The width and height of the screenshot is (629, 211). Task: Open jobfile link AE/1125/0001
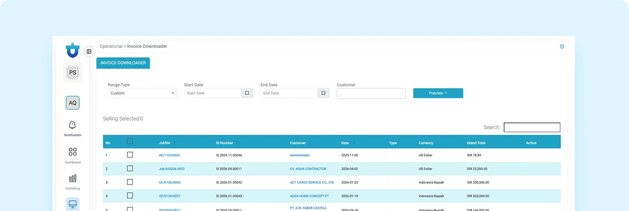[x=169, y=155]
